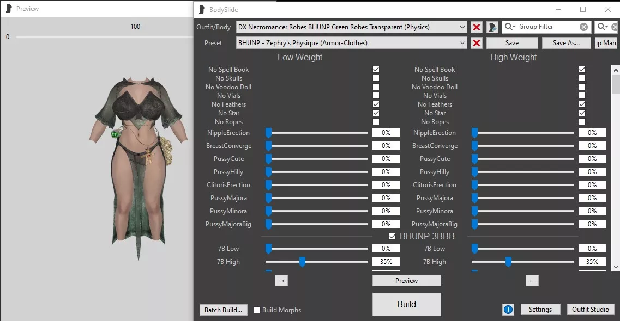Viewport: 620px width, 321px height.
Task: Enable the Build Morphs checkbox
Action: point(257,310)
